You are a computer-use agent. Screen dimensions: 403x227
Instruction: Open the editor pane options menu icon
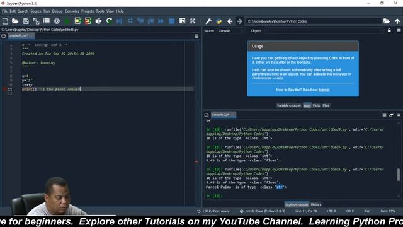[x=196, y=36]
